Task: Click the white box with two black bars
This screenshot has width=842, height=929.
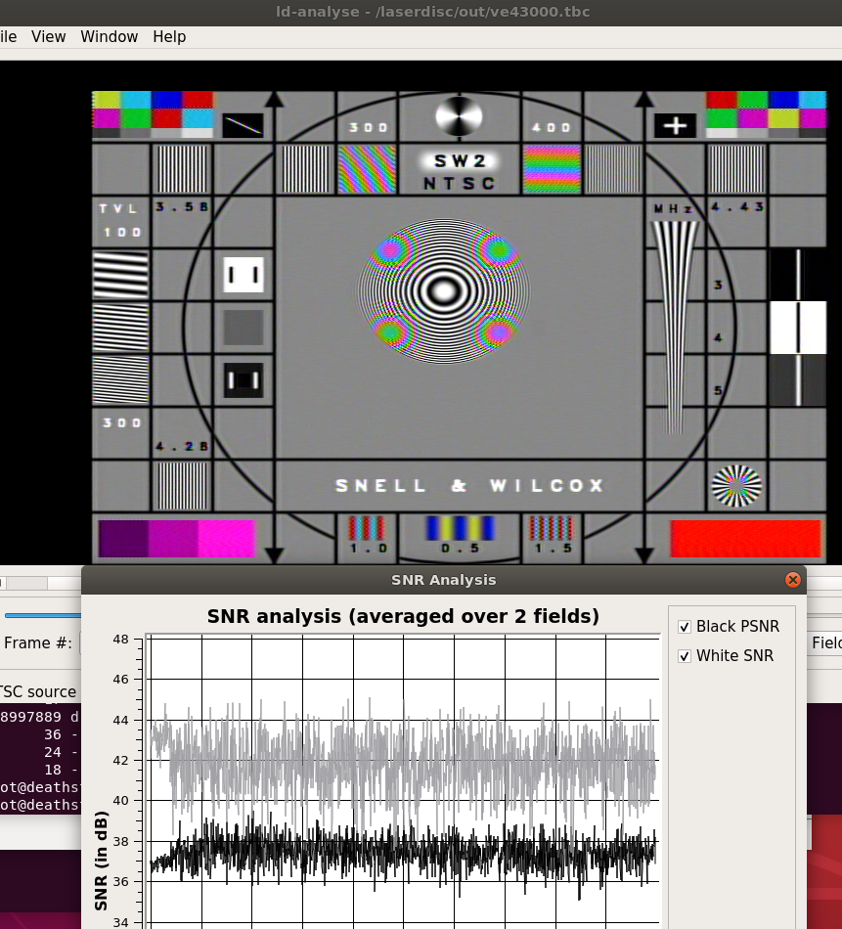Action: pos(243,275)
